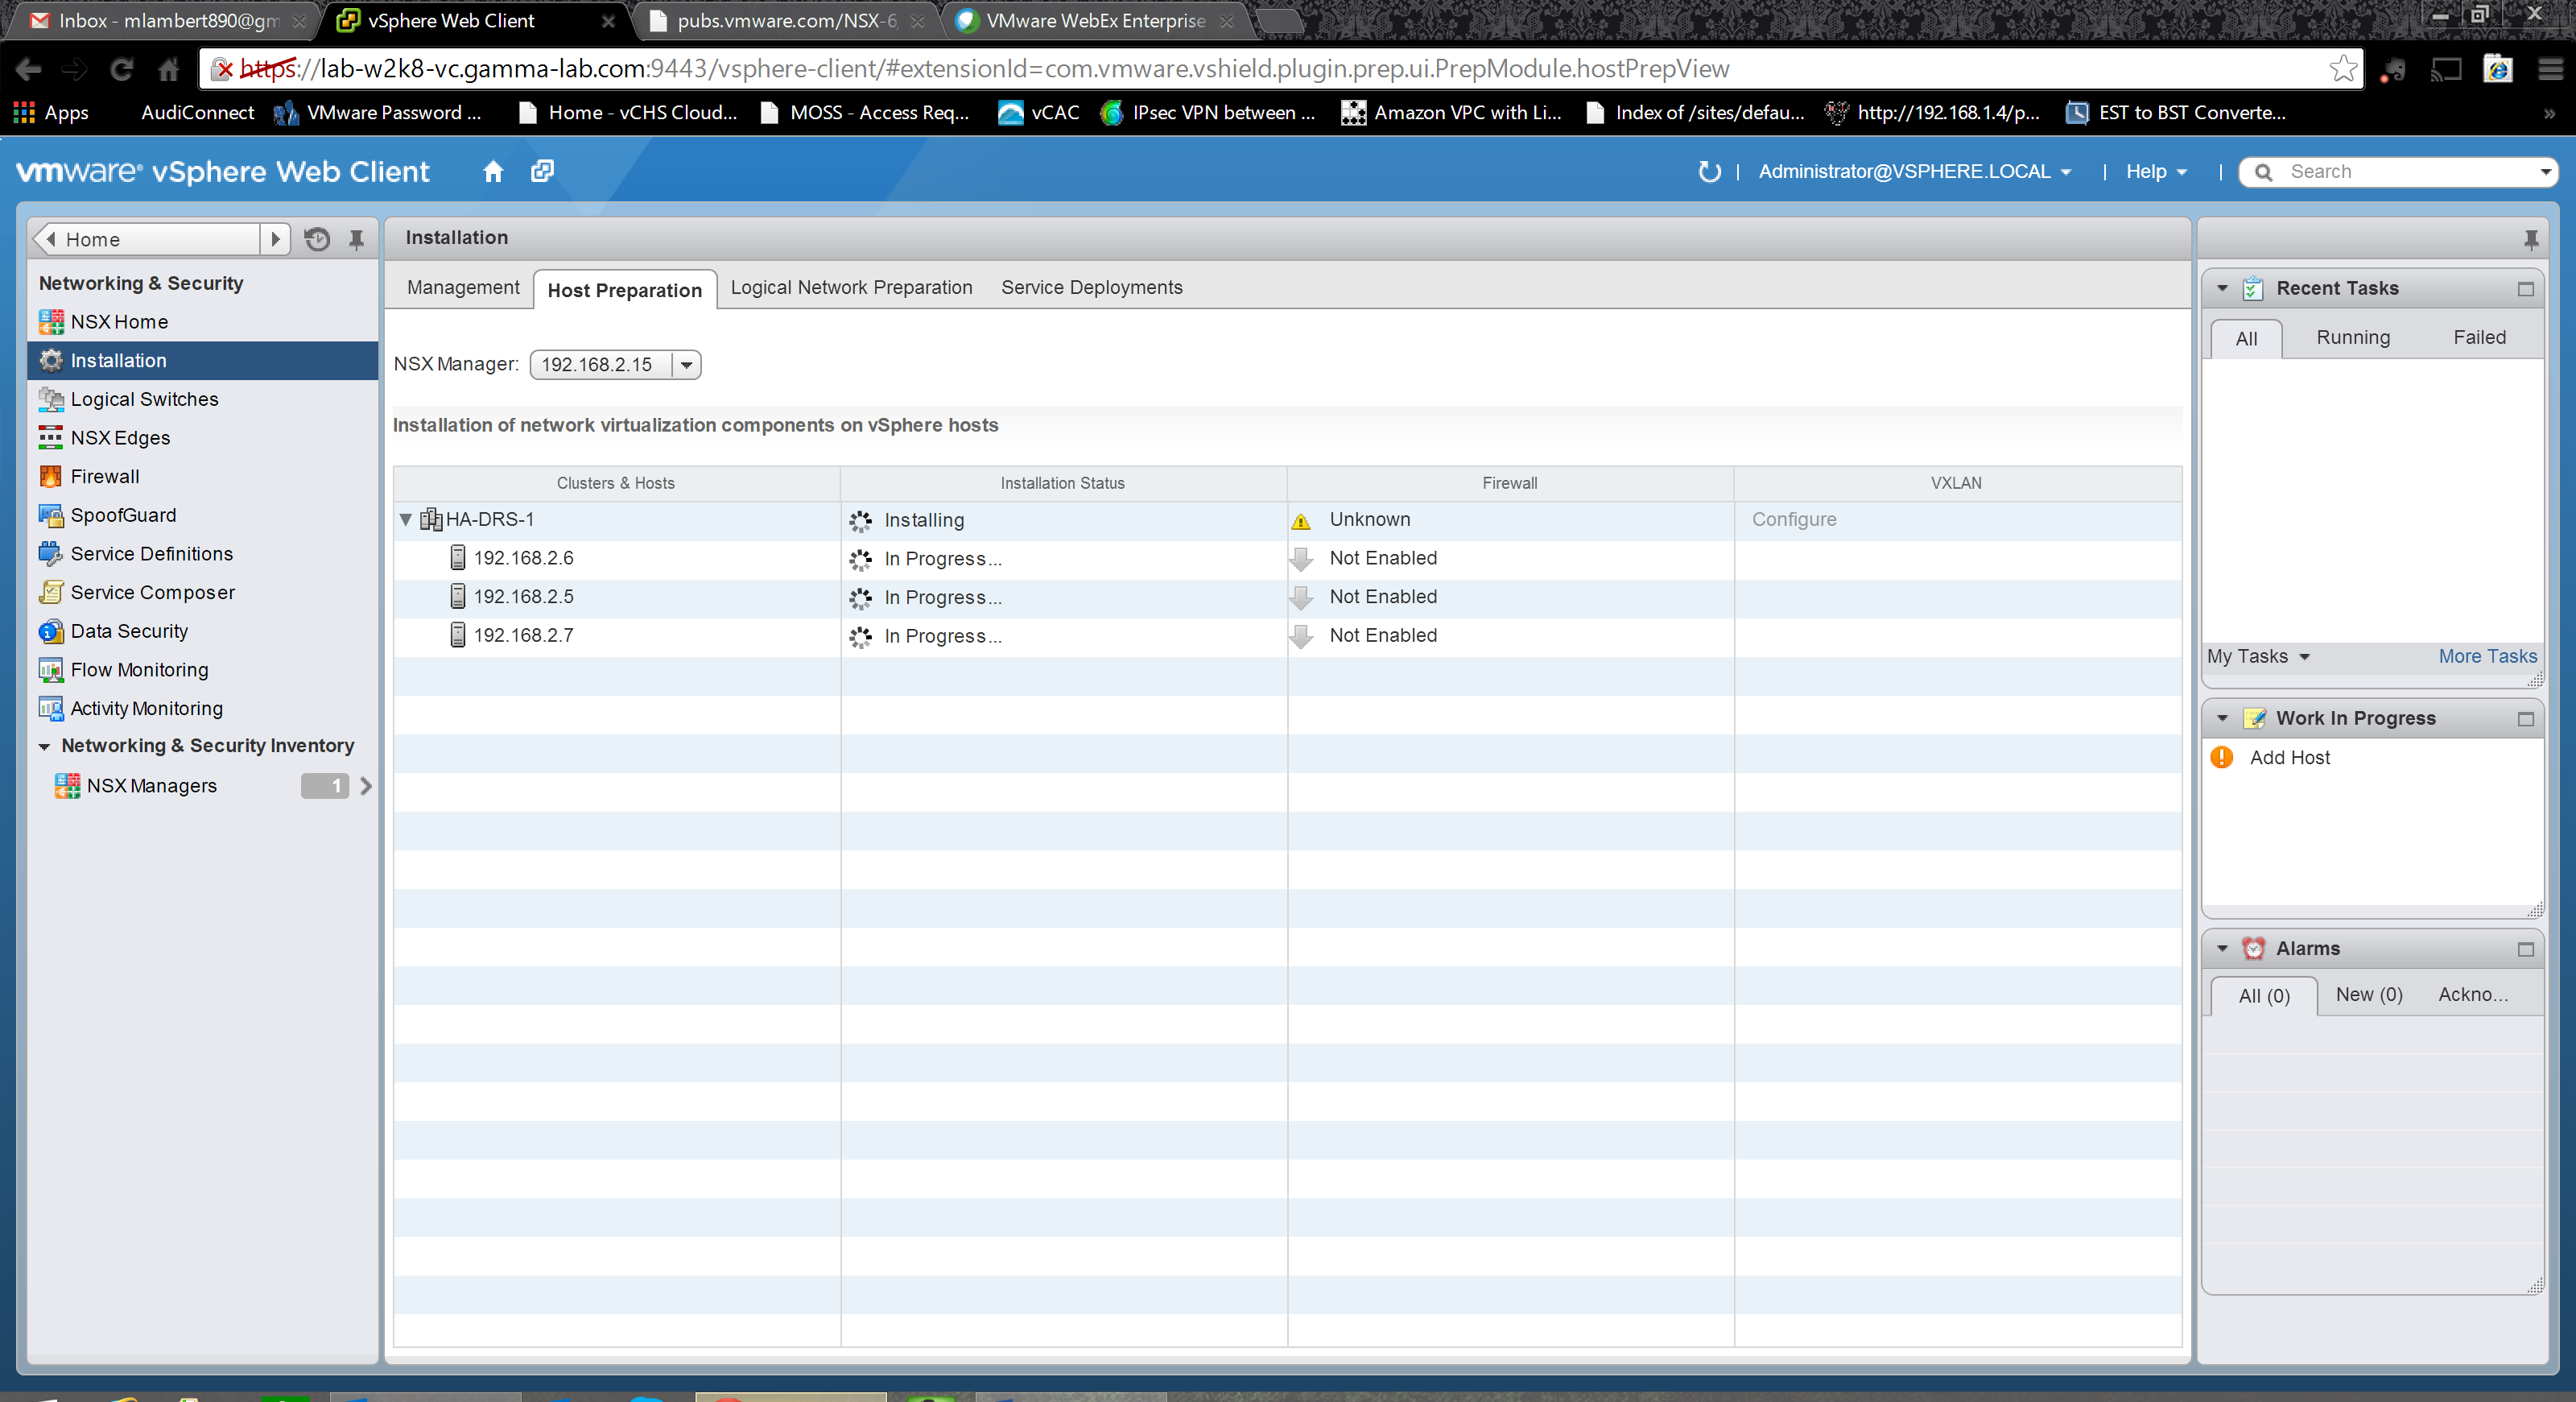Open Flow Monitoring section

point(139,669)
